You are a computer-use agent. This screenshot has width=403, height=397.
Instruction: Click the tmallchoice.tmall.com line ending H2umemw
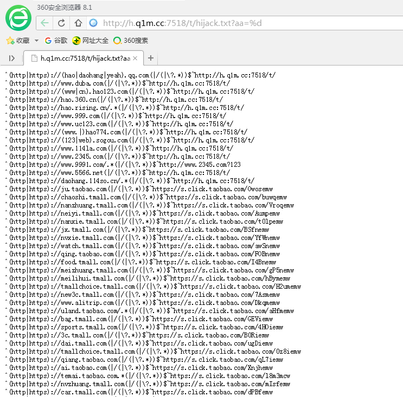point(153,287)
